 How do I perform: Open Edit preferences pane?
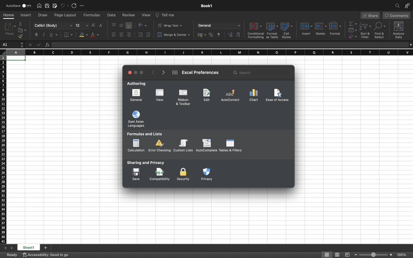pos(206,95)
